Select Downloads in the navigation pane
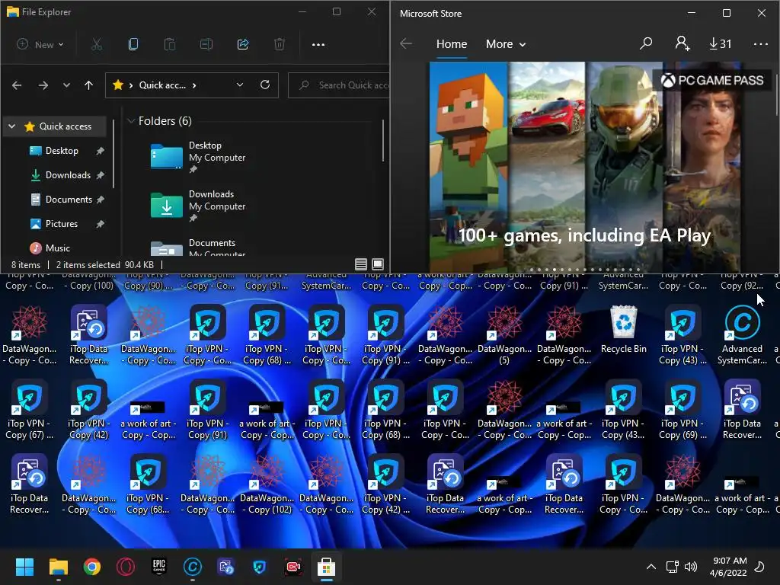 [68, 175]
